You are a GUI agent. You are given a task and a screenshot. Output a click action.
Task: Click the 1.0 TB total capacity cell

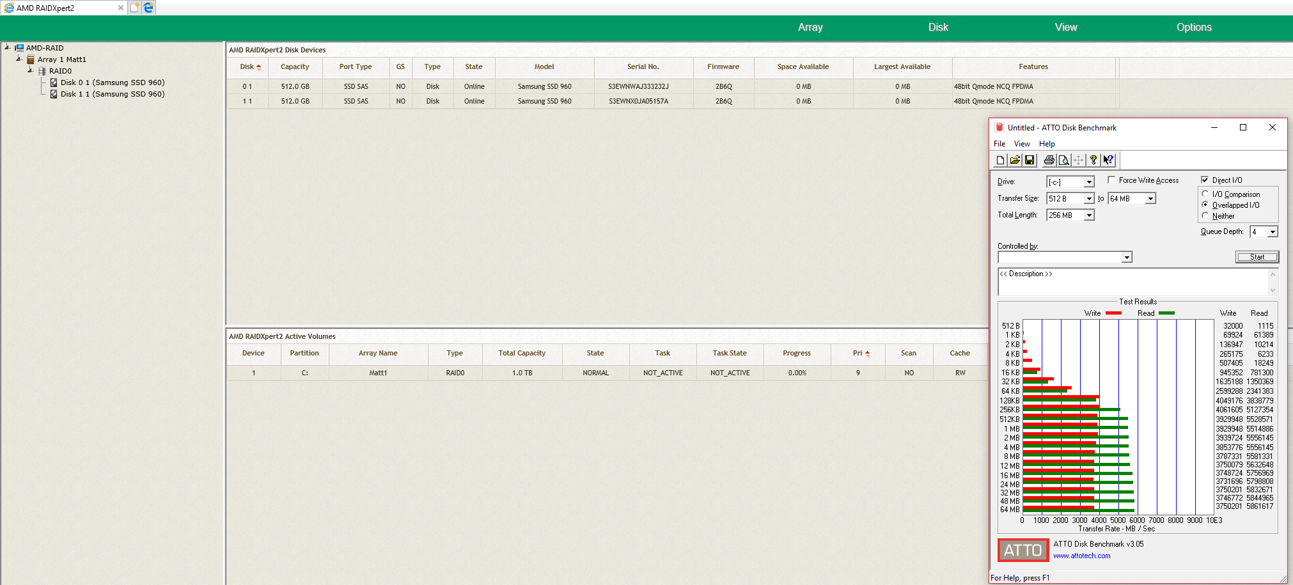click(x=522, y=373)
